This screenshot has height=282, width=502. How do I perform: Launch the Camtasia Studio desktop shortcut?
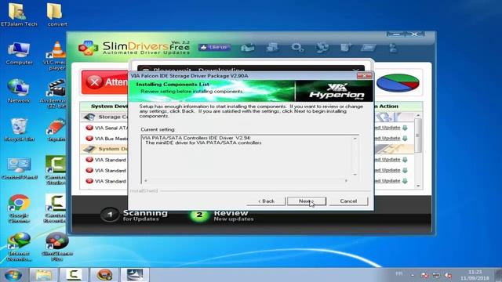pos(56,170)
